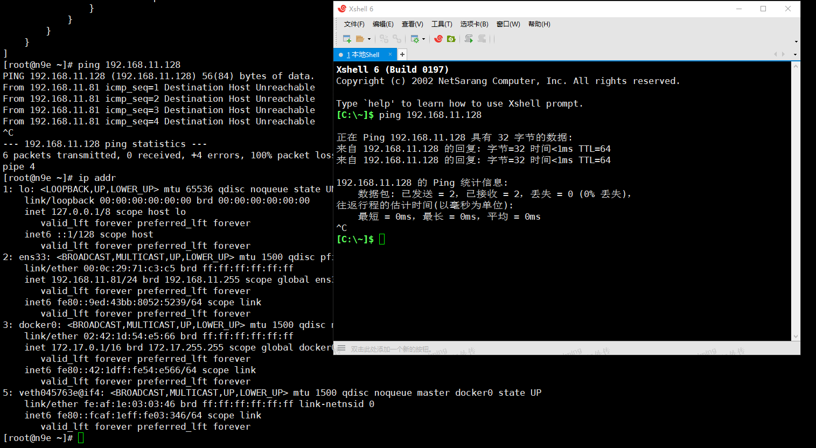Click 'link/ether 00:0c:29:71:c3:c5' line

pyautogui.click(x=159, y=268)
